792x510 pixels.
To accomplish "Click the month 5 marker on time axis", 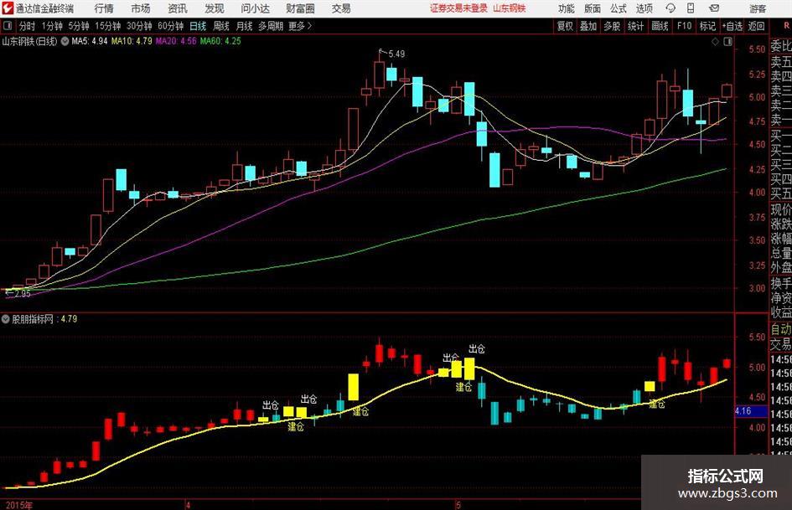I will (458, 505).
